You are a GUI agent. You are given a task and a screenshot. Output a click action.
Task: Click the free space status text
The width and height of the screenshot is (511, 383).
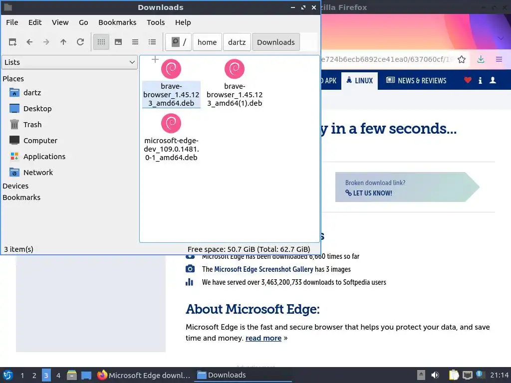pyautogui.click(x=249, y=249)
